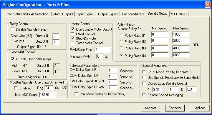Click Pulley Ratio #1 Min Speed field

coord(160,34)
